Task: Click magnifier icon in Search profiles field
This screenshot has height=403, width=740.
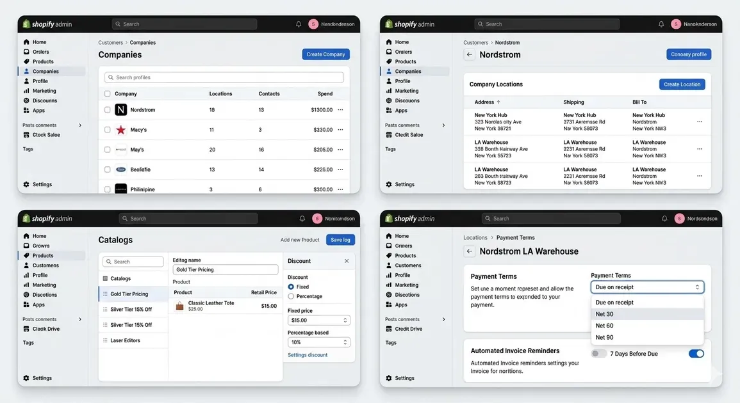Action: [x=111, y=77]
